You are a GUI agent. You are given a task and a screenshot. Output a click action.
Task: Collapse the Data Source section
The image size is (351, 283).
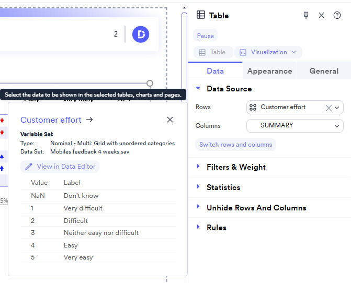pyautogui.click(x=198, y=89)
